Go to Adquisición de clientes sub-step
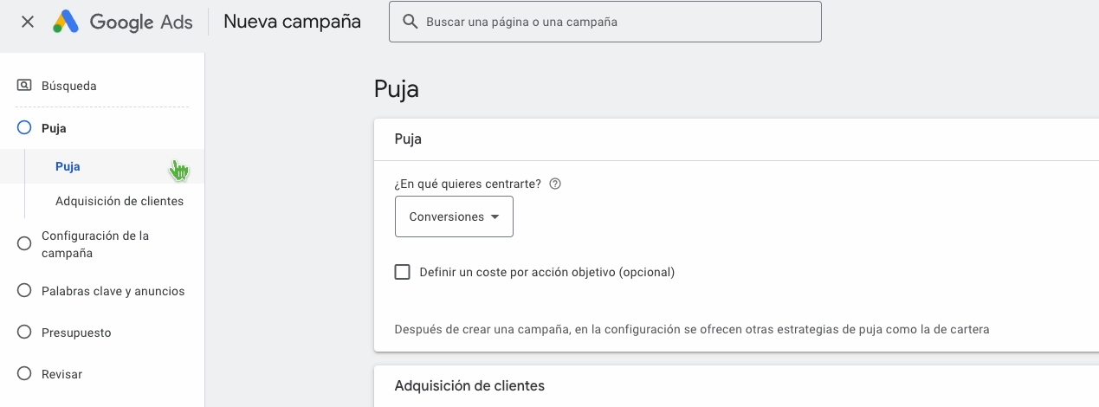This screenshot has width=1099, height=407. 120,201
